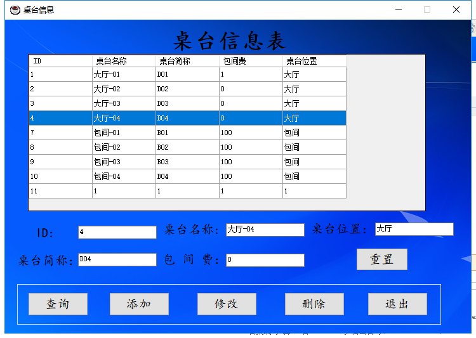This screenshot has height=338, width=476.
Task: Click the 重置 button
Action: tap(382, 259)
